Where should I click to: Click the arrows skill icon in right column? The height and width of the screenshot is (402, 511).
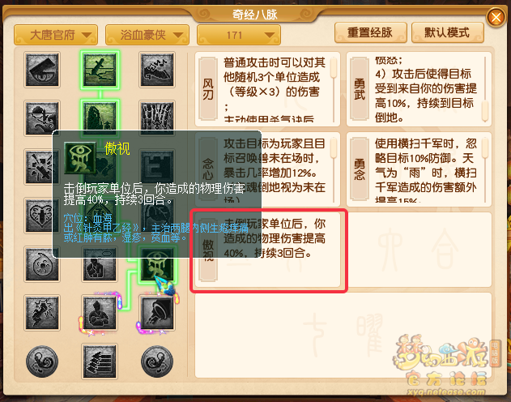click(x=157, y=118)
